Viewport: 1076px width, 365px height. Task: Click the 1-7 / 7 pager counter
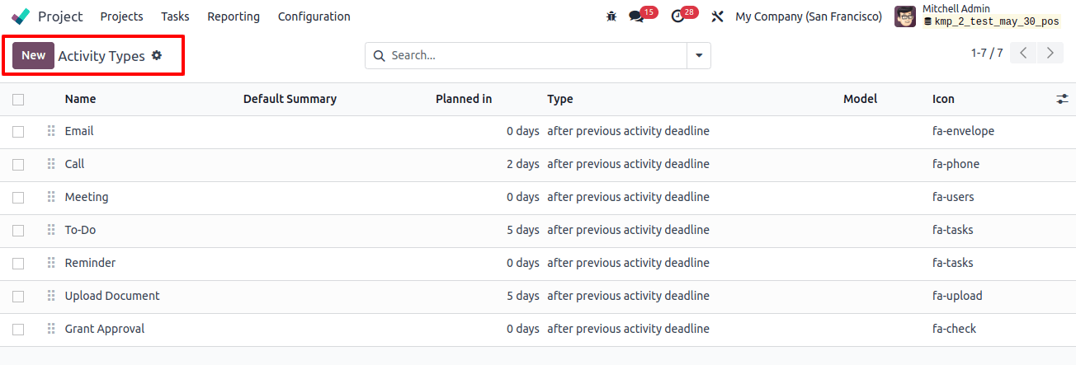pos(987,53)
